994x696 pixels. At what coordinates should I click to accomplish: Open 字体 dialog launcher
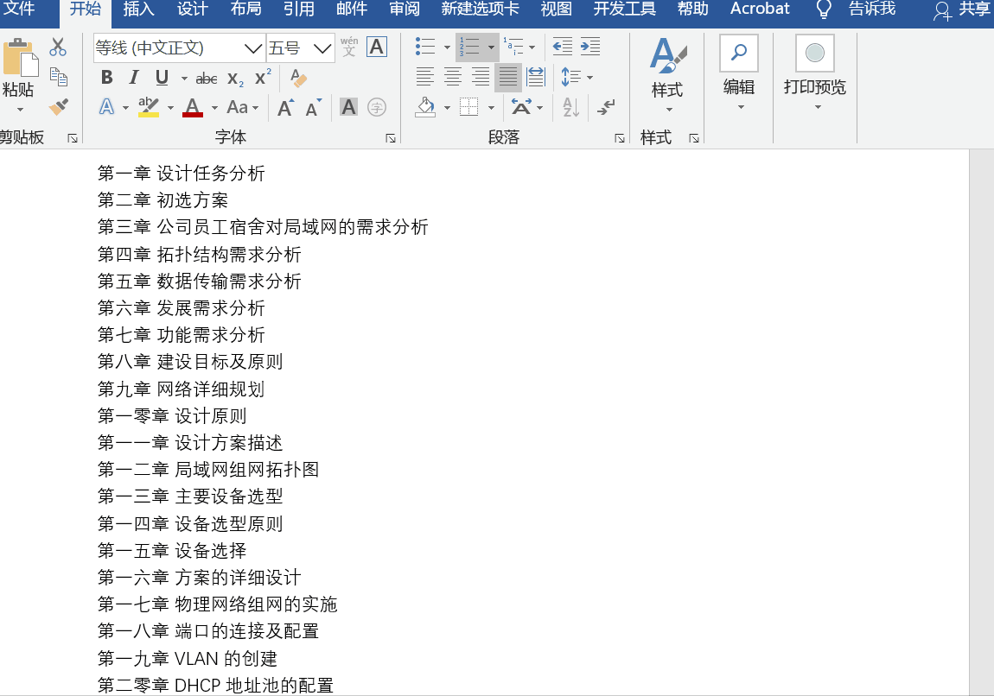coord(391,138)
